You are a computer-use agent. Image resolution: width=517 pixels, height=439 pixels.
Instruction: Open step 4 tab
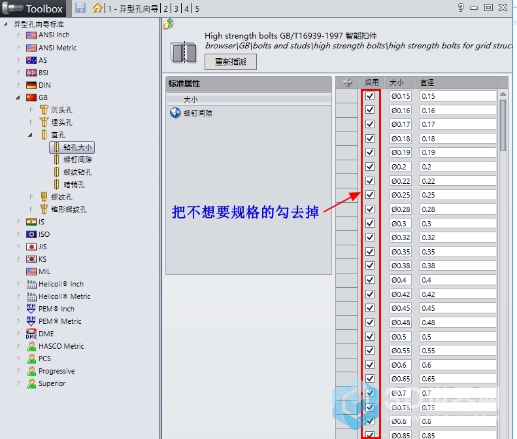coord(187,9)
